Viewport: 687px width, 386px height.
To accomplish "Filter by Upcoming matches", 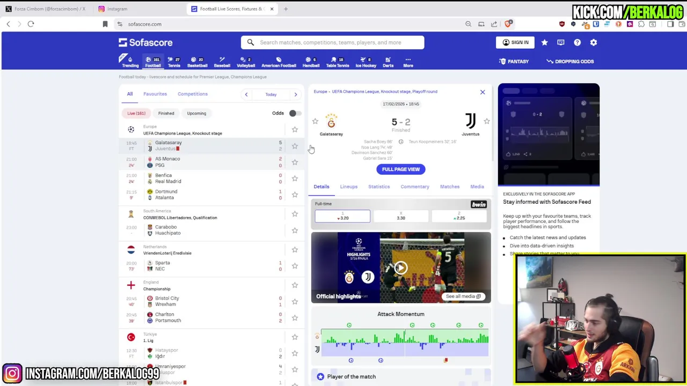I will pyautogui.click(x=196, y=113).
